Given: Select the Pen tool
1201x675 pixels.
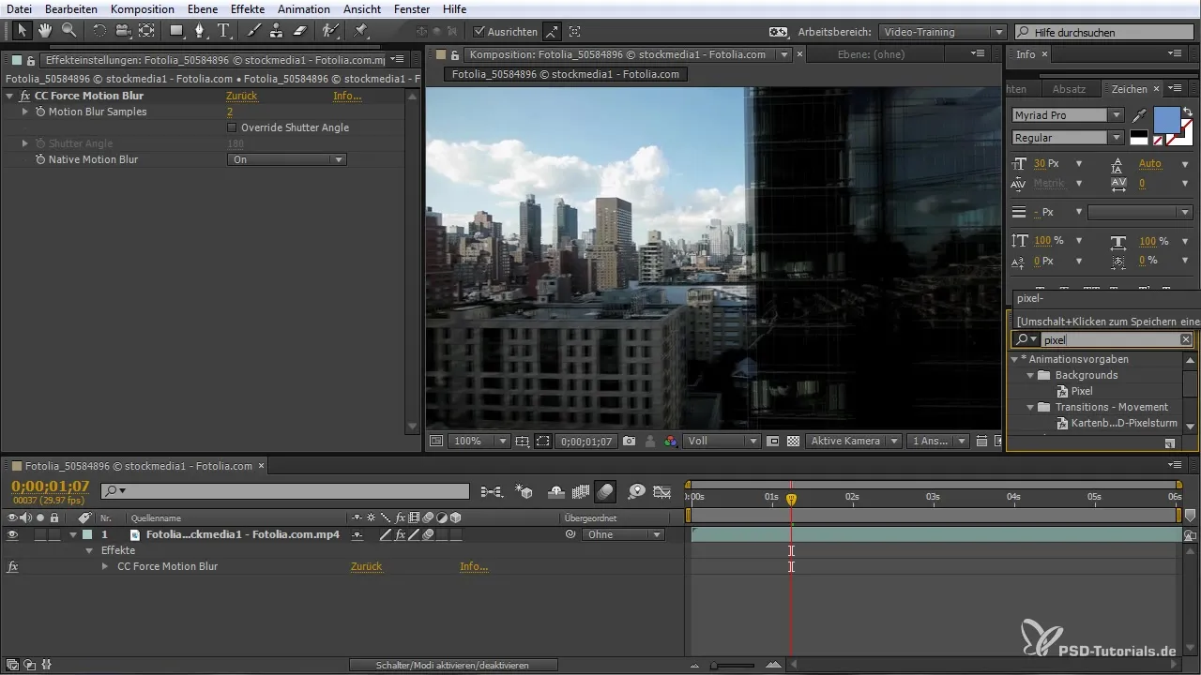Looking at the screenshot, I should 199,31.
